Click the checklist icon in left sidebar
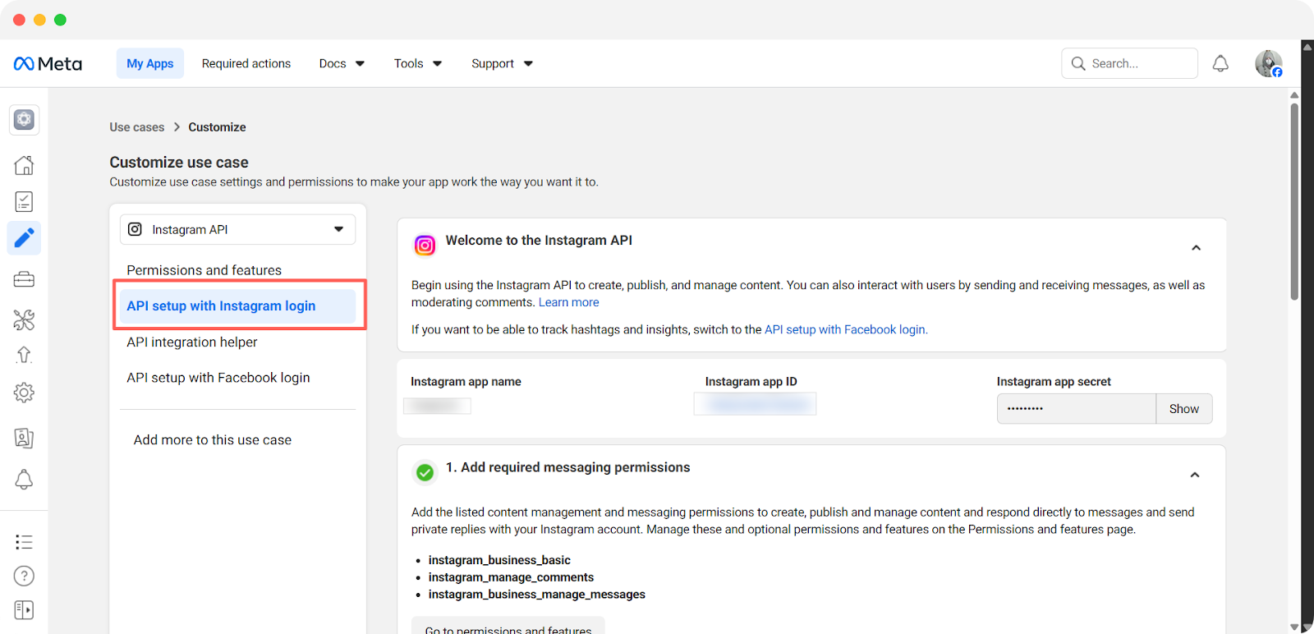The width and height of the screenshot is (1314, 634). coord(24,202)
